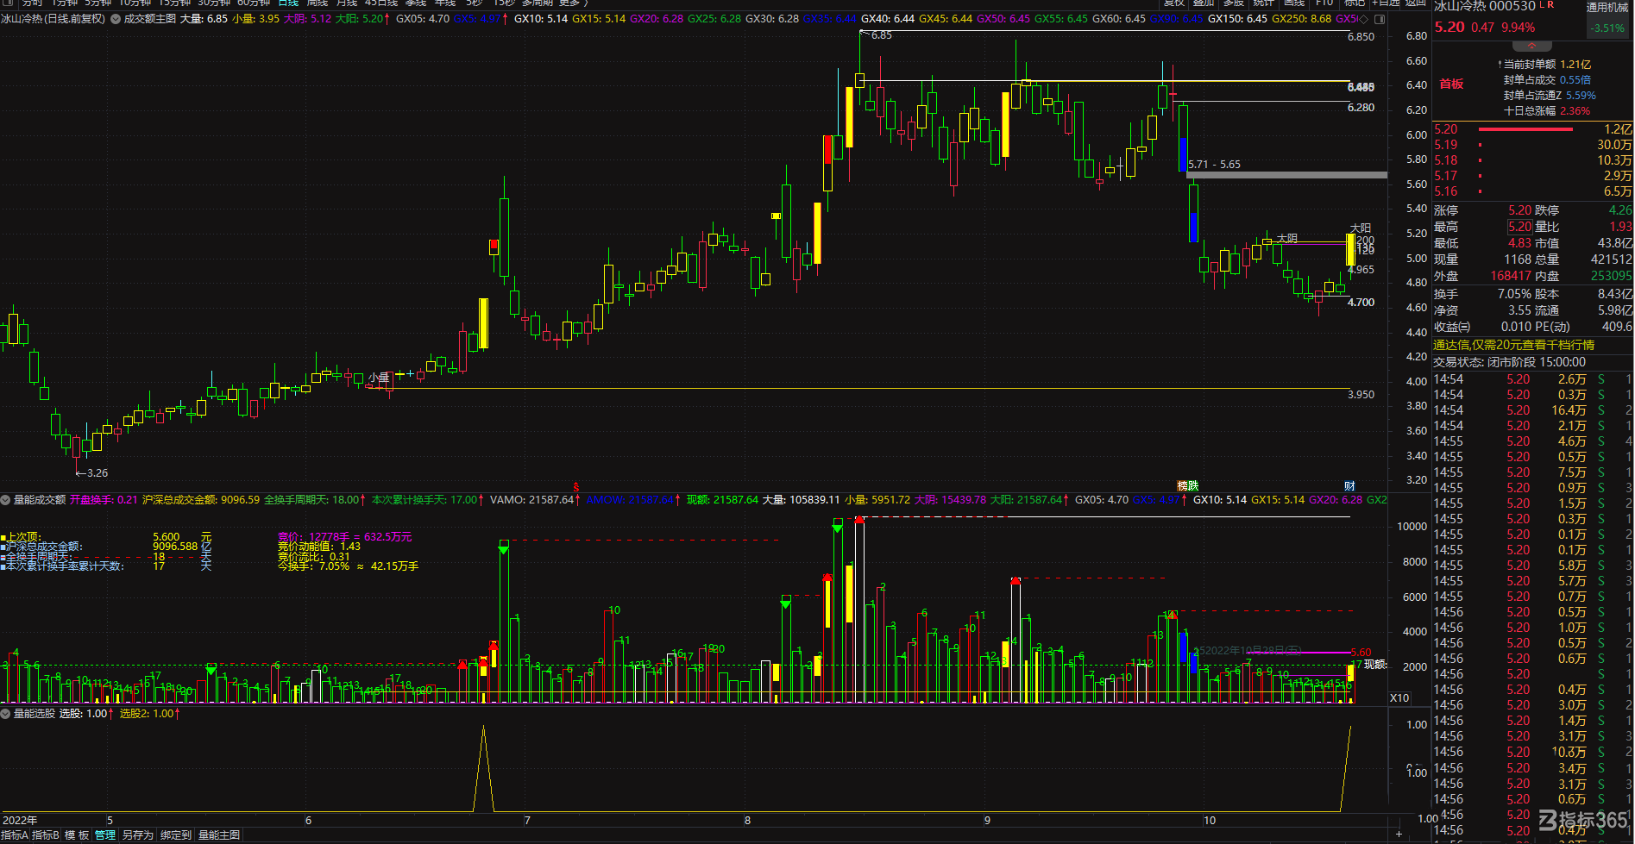Viewport: 1635px width, 844px height.
Task: Switch to 1分钟 period
Action: [65, 3]
